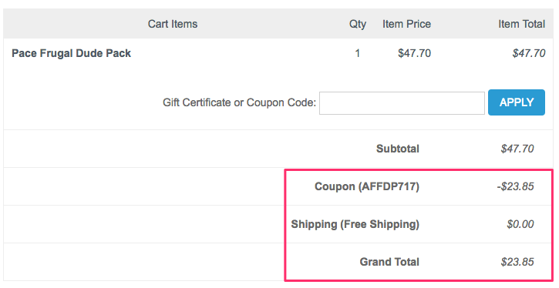This screenshot has height=288, width=559.
Task: Click the blue APPLY button
Action: 517,102
